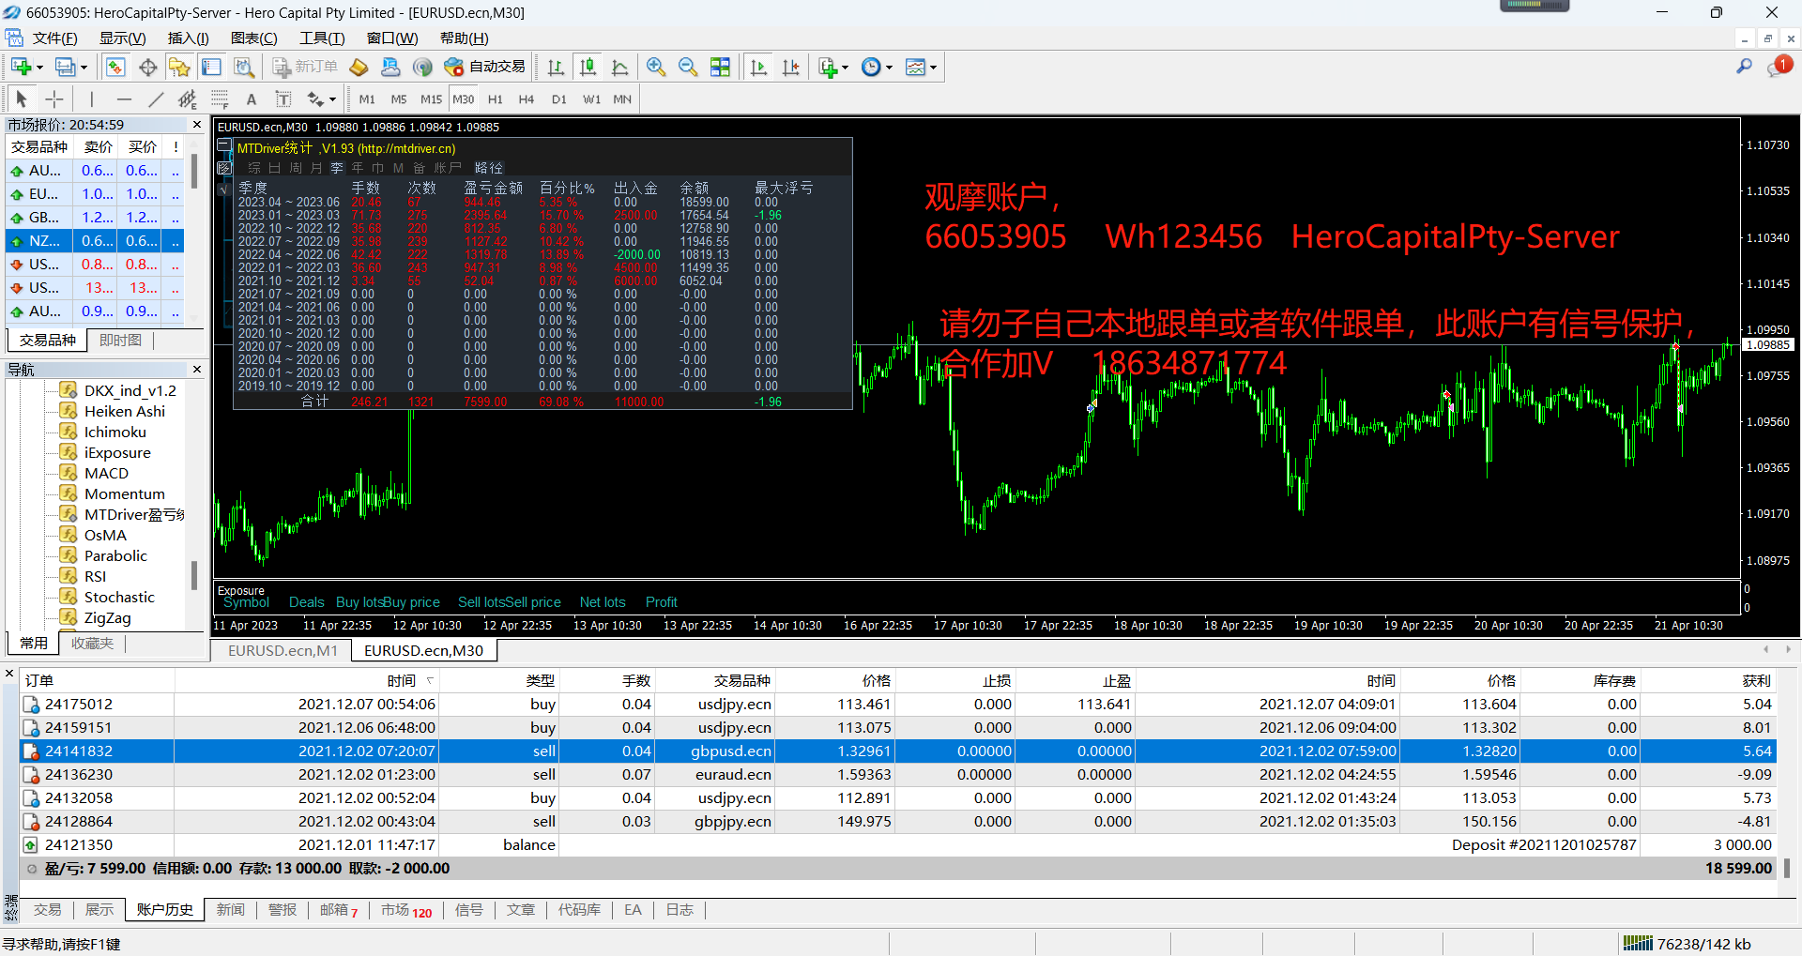The image size is (1802, 956).
Task: Select the trendline drawing tool
Action: [156, 99]
